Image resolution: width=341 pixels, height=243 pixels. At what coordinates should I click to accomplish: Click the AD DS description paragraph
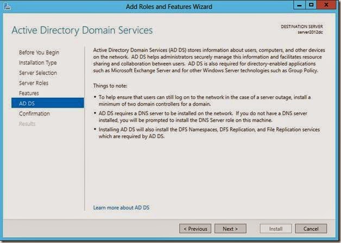point(209,60)
